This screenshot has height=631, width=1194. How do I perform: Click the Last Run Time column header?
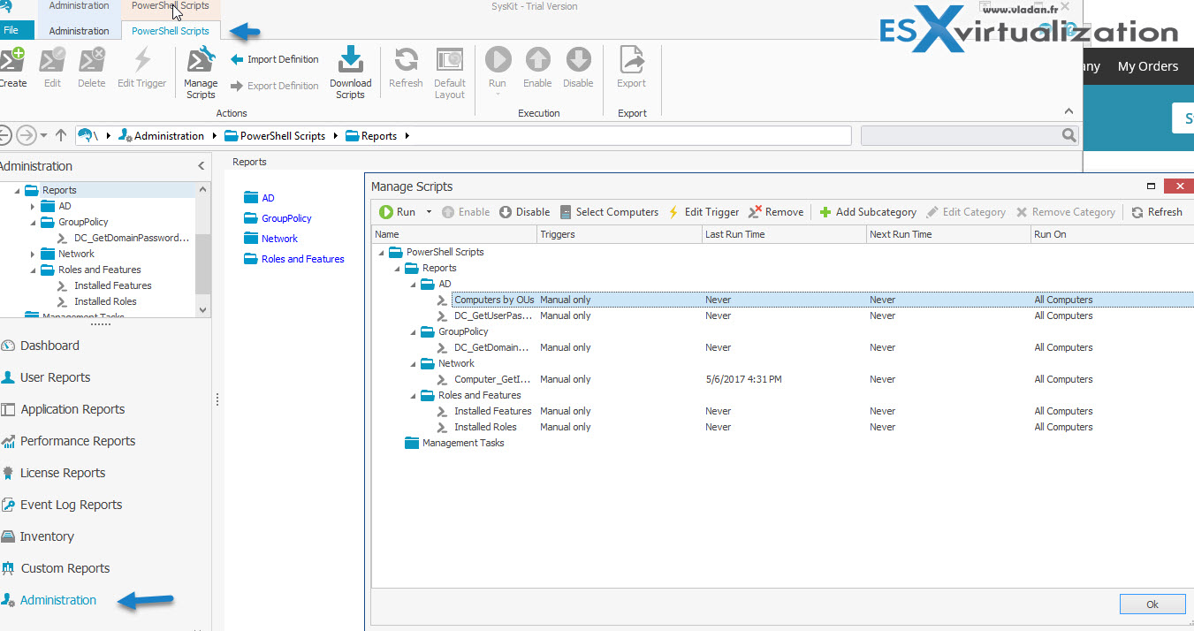784,234
